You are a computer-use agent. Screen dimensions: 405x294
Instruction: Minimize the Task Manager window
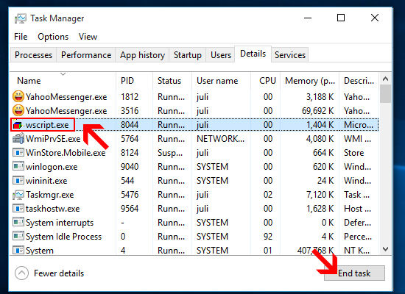(x=308, y=18)
